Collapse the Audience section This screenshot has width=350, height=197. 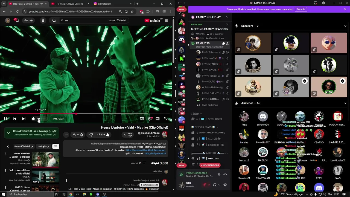click(x=345, y=103)
